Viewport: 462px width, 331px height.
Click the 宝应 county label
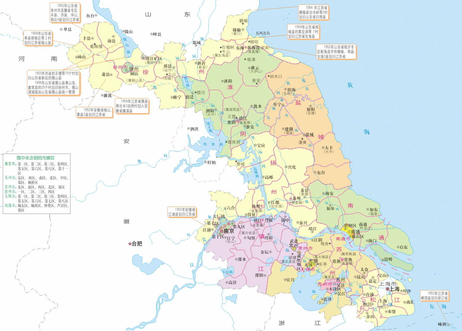coord(261,145)
